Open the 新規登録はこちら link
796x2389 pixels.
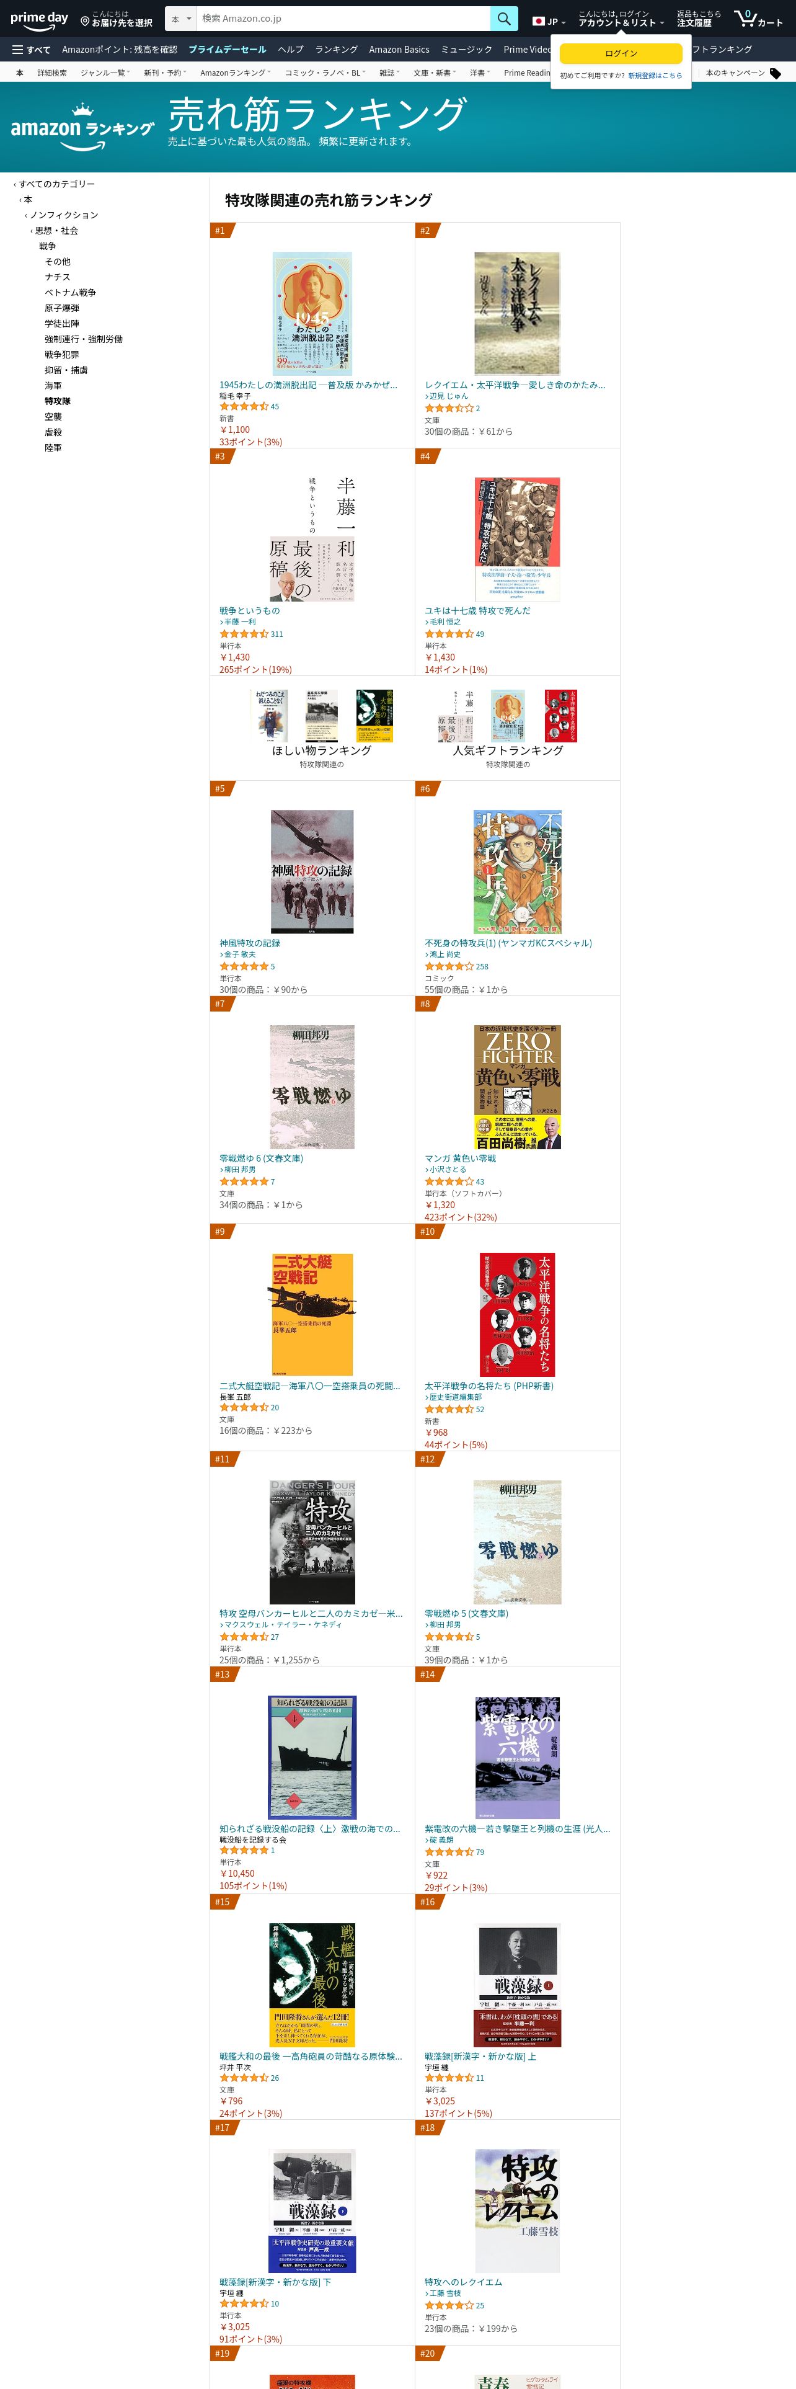pos(655,76)
